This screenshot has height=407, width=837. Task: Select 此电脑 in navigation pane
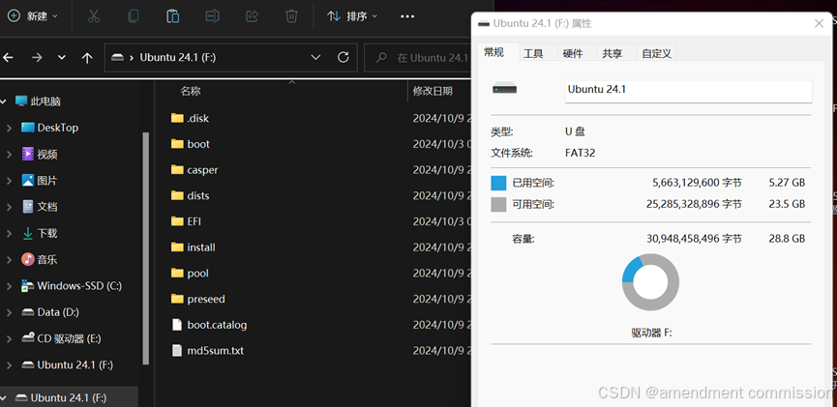pos(38,102)
